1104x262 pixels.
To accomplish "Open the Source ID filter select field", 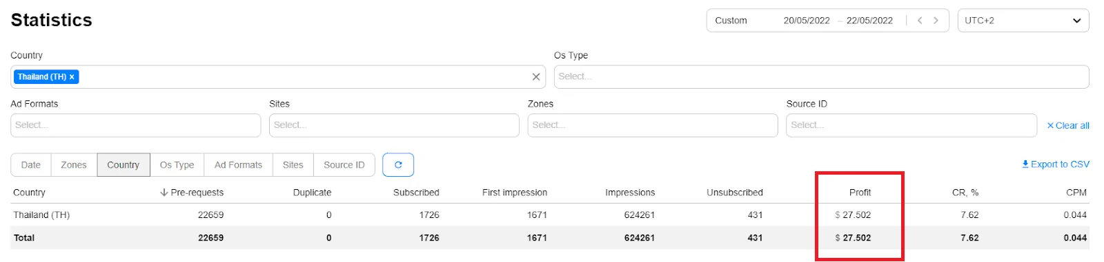I will (x=911, y=125).
